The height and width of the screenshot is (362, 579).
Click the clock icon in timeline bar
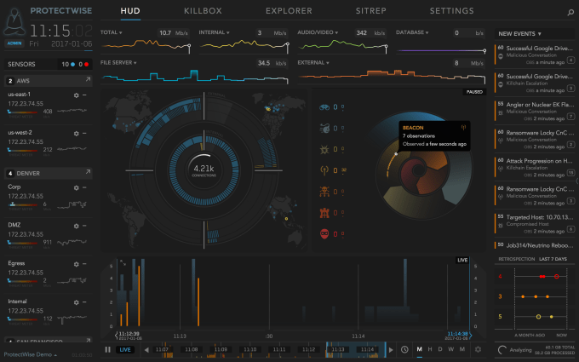click(x=404, y=349)
